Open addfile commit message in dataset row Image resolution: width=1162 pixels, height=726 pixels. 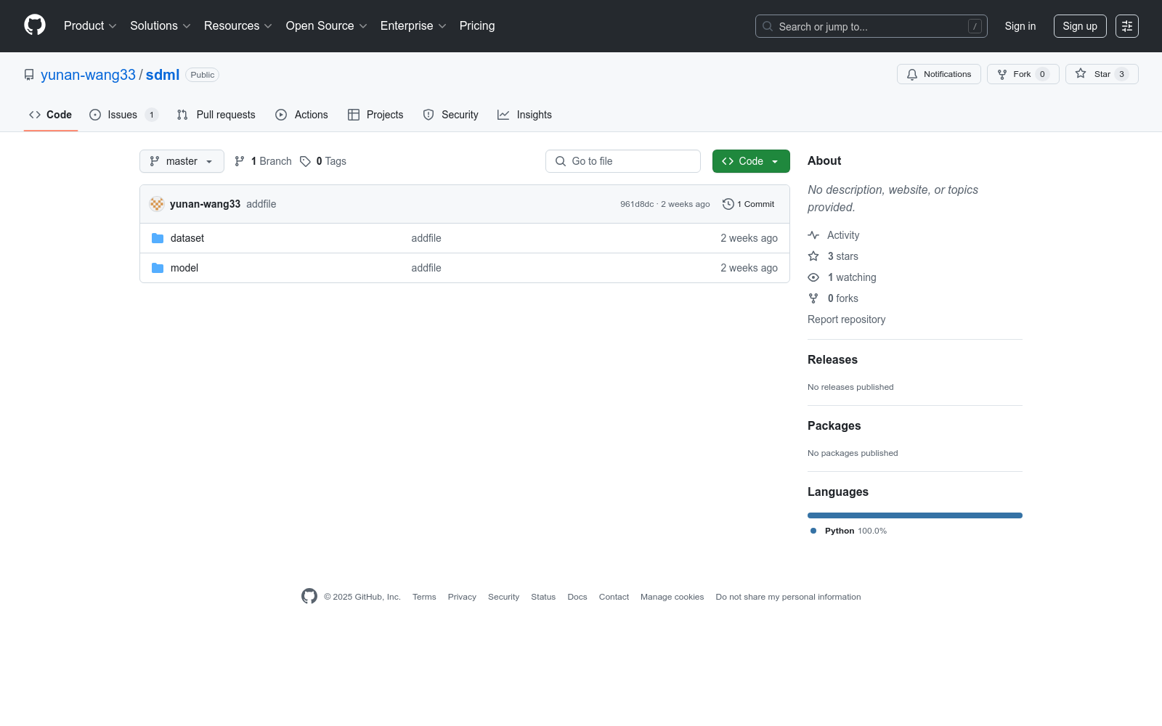(x=426, y=238)
